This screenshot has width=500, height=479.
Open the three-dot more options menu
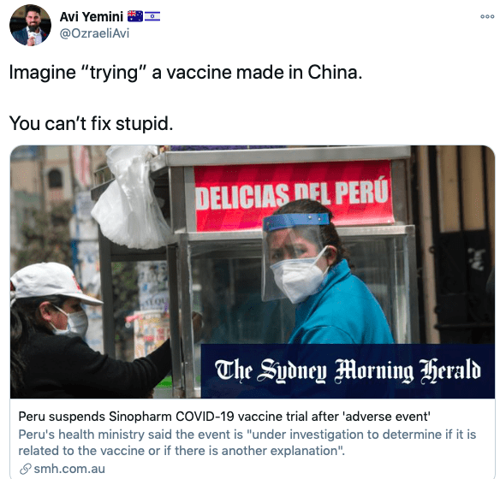[487, 16]
